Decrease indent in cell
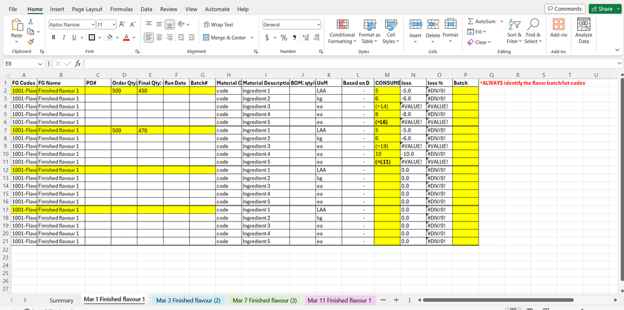Image resolution: width=624 pixels, height=310 pixels. pyautogui.click(x=181, y=37)
